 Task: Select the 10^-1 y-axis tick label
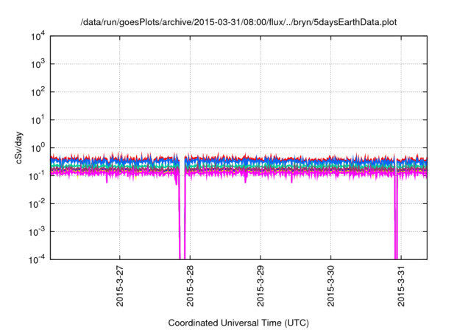(37, 176)
